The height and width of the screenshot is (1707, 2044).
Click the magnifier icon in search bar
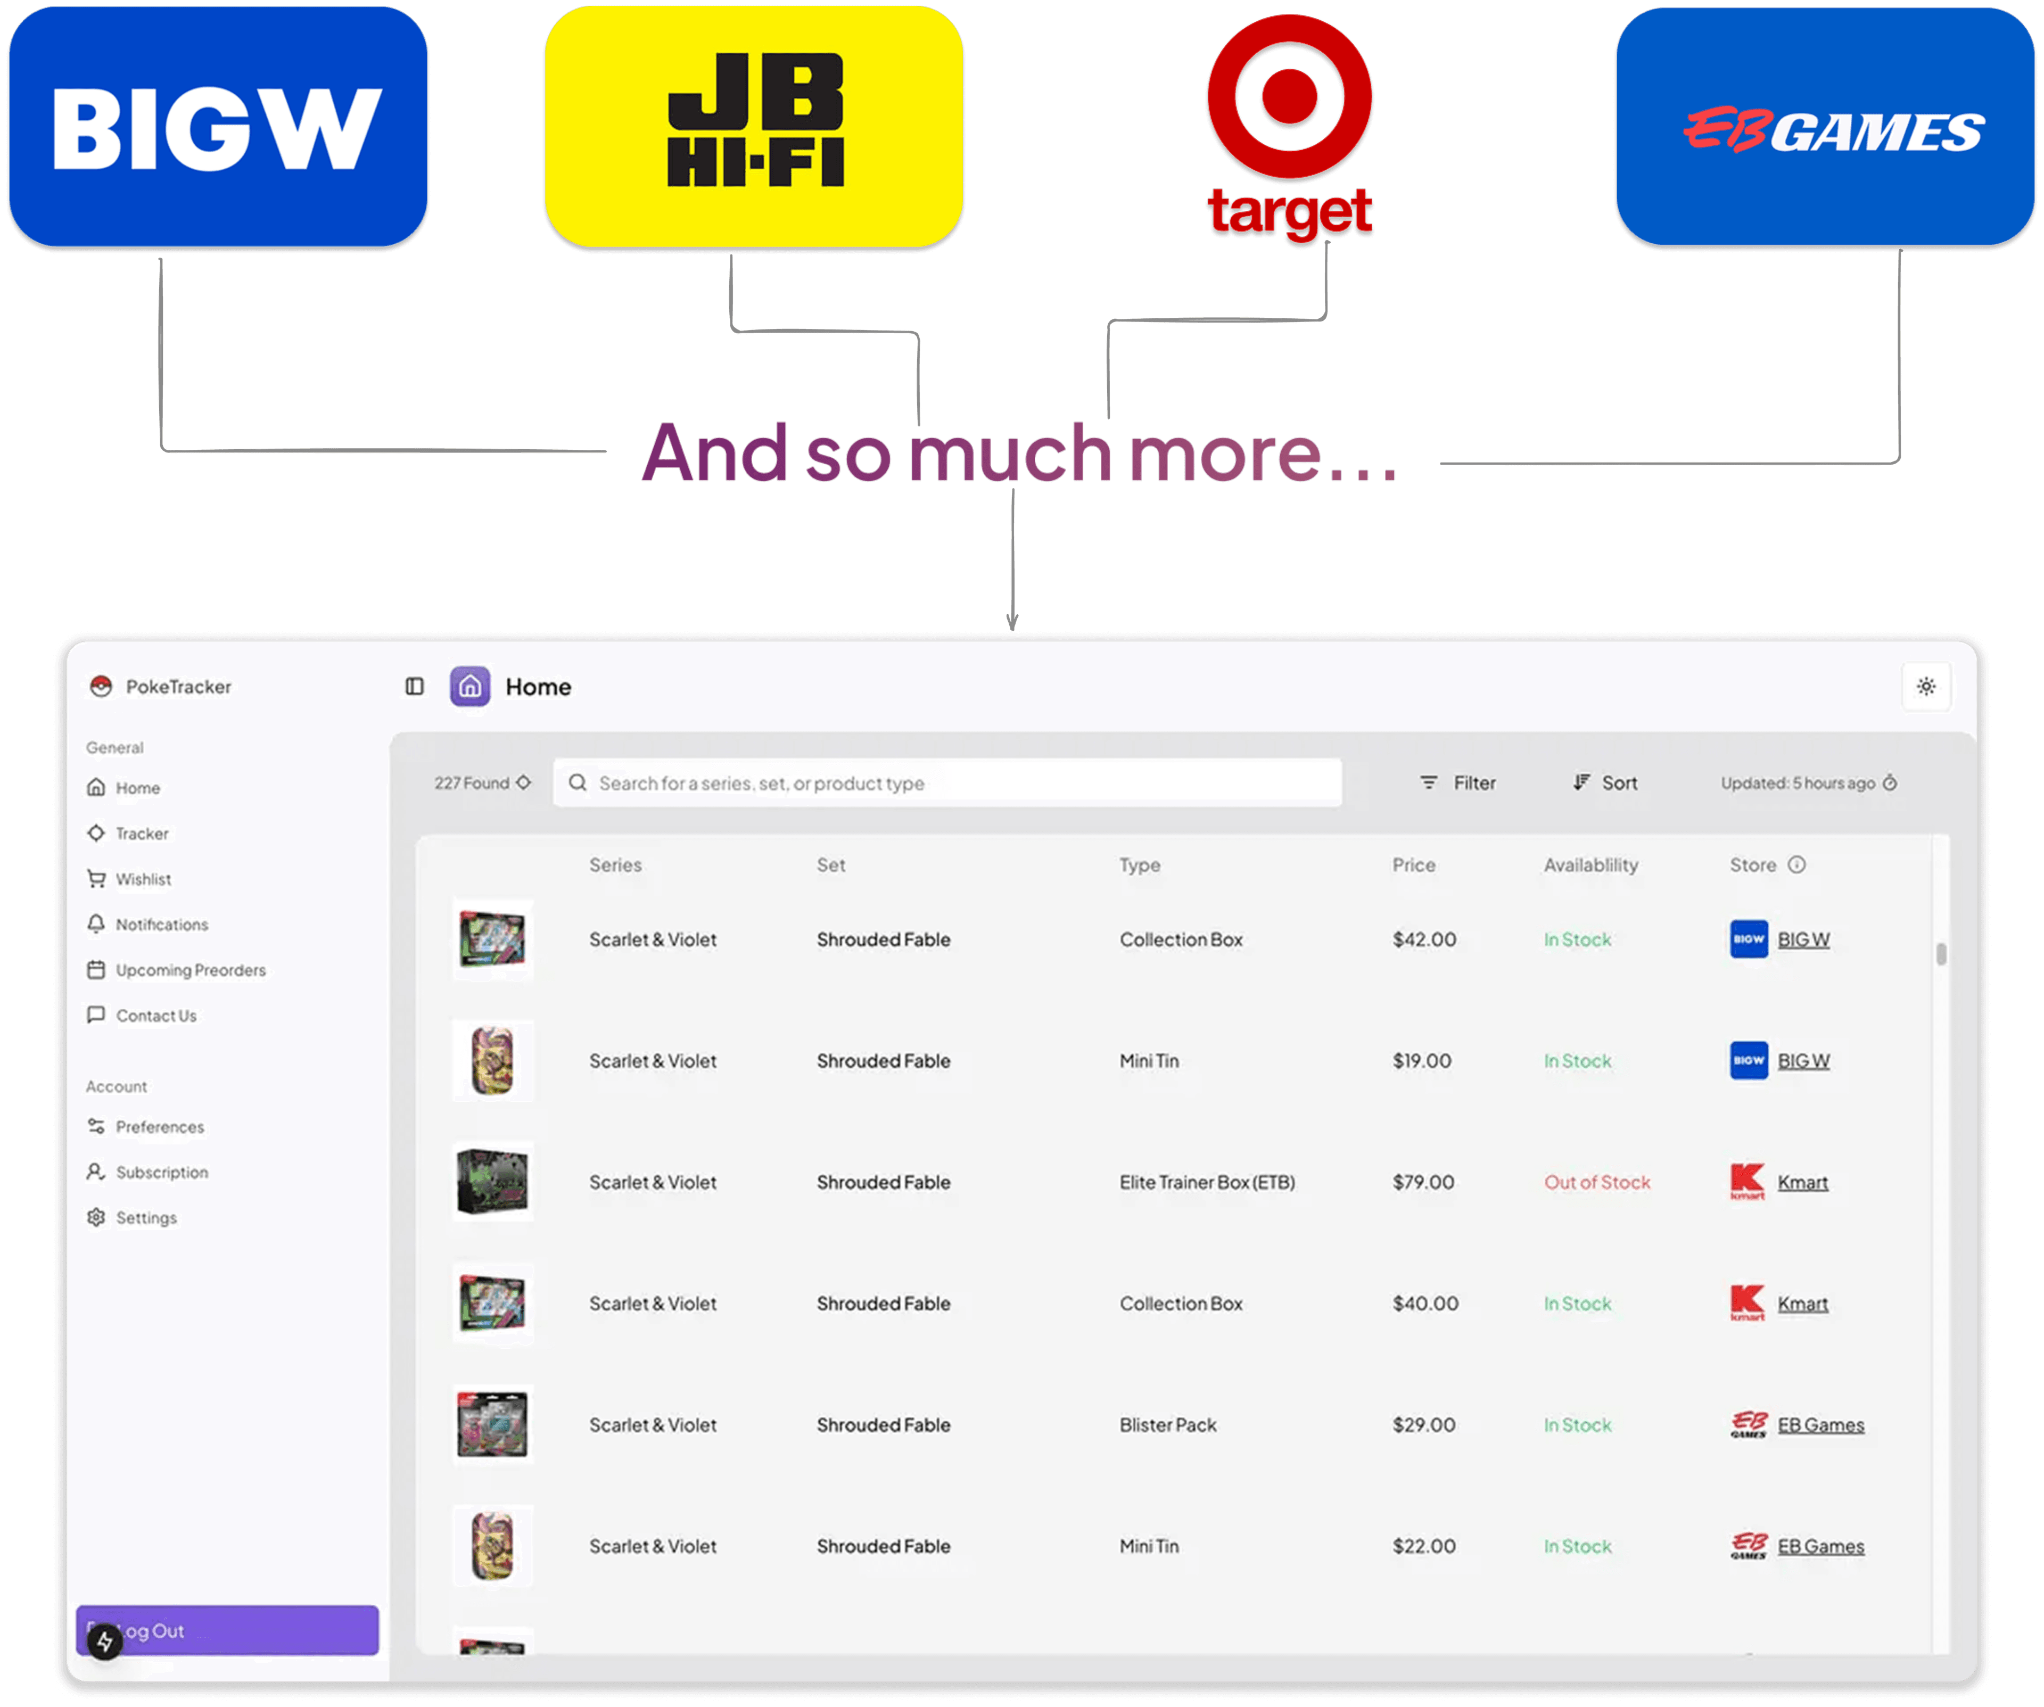[578, 784]
